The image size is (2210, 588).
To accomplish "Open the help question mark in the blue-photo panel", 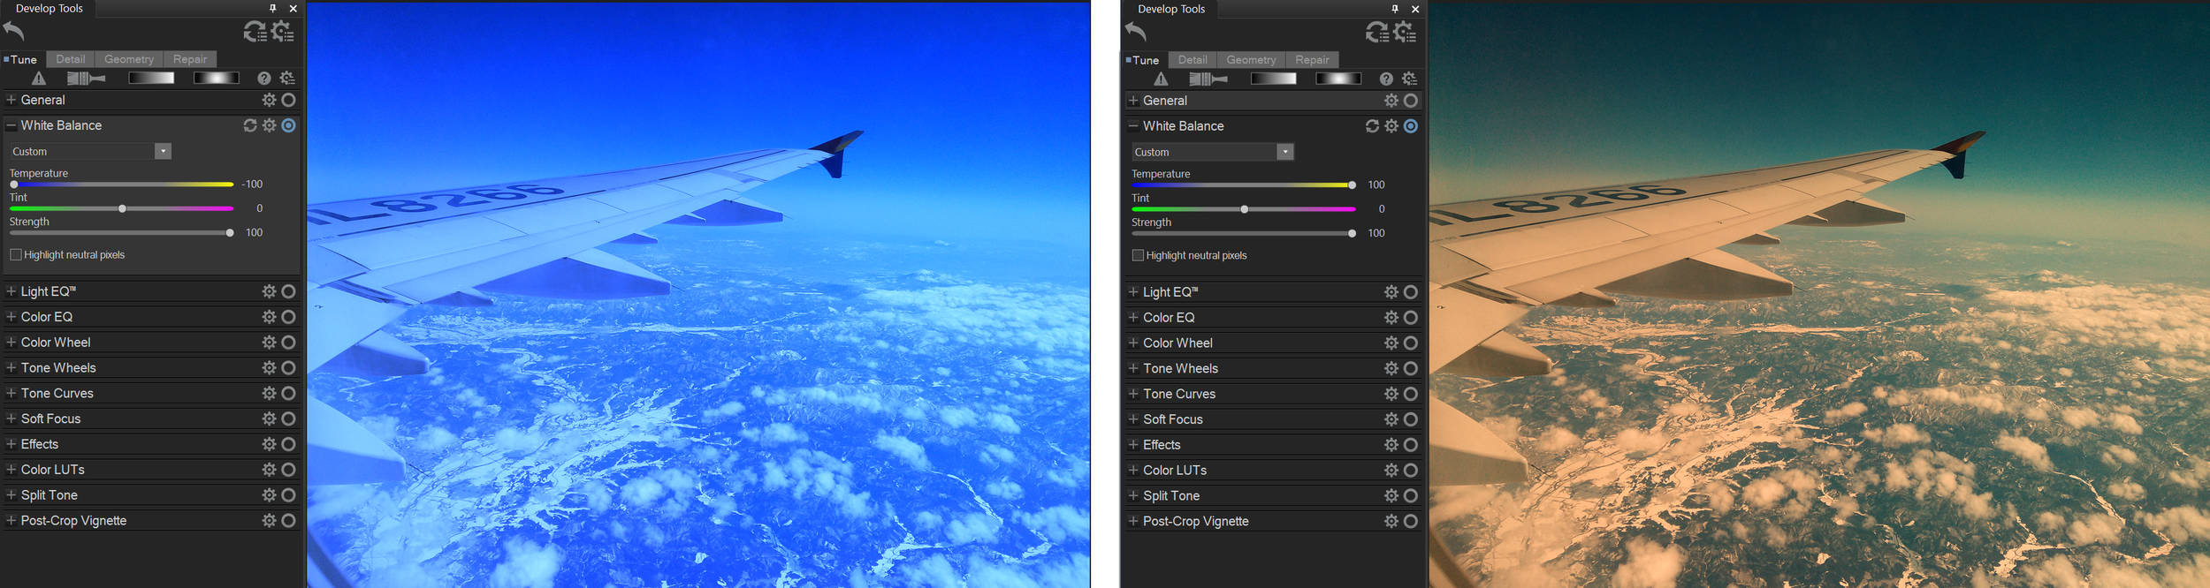I will 264,79.
